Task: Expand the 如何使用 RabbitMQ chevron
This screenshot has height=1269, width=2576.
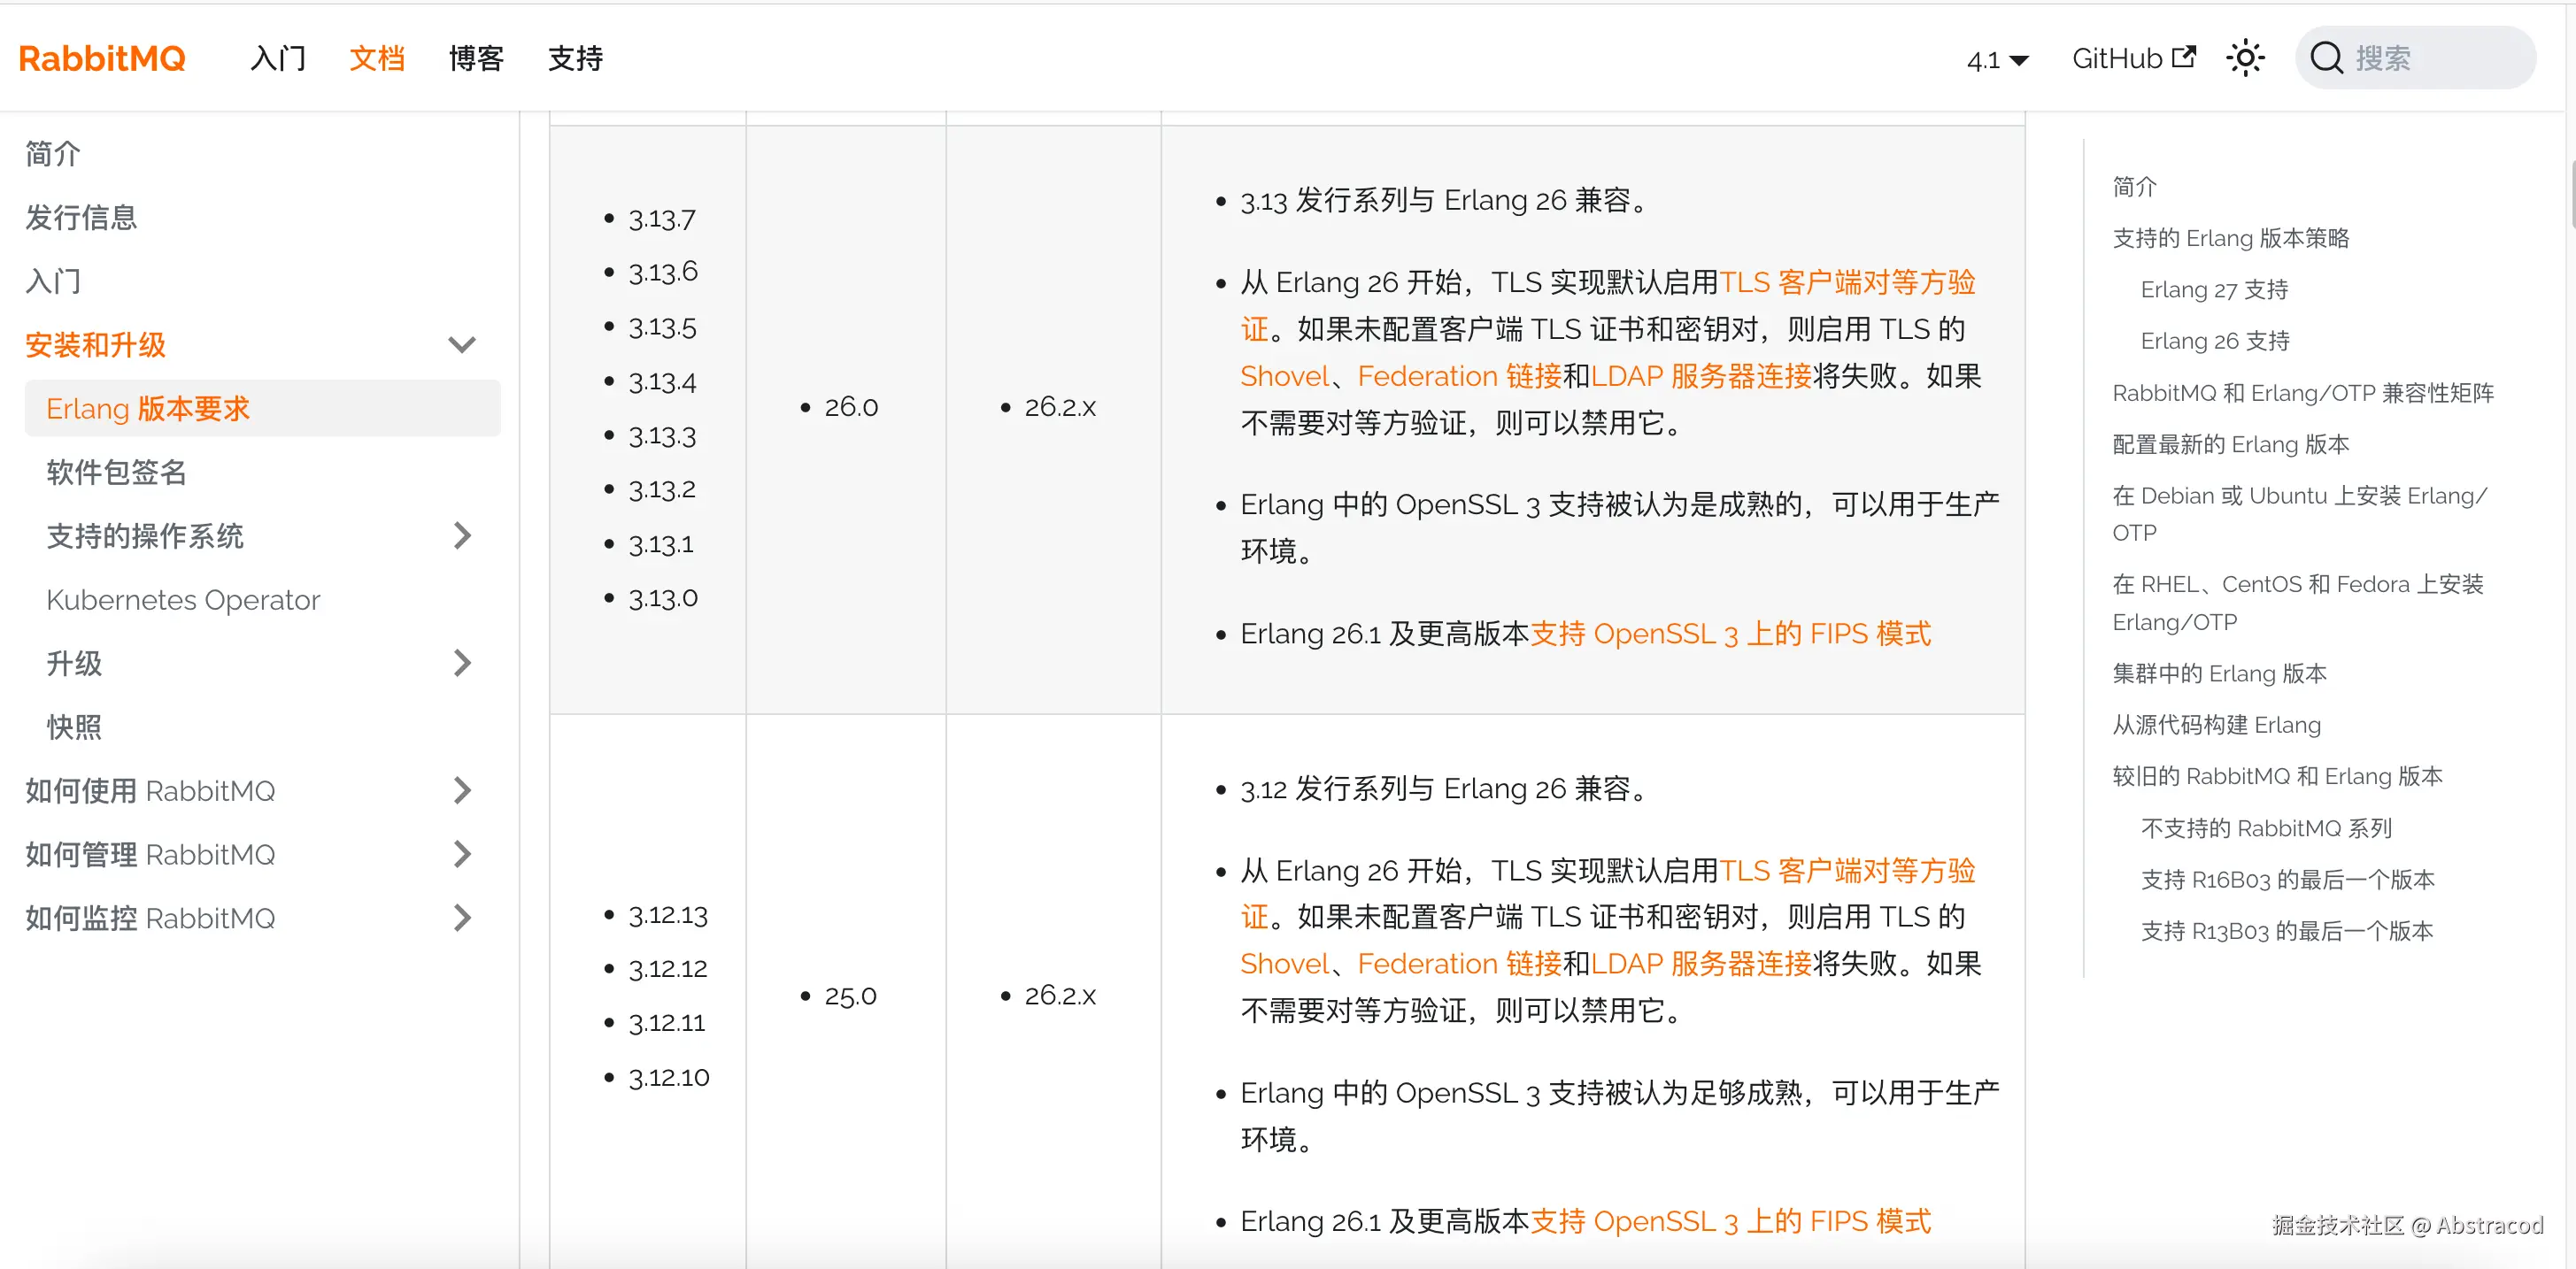Action: click(461, 790)
